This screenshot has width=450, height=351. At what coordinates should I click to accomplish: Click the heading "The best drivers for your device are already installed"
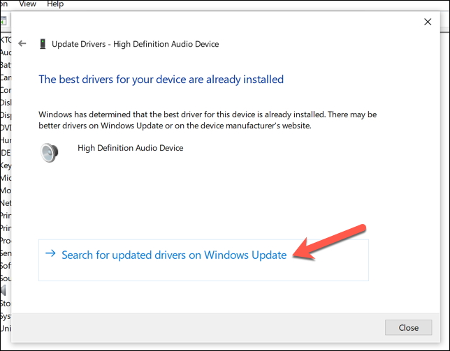tap(161, 80)
